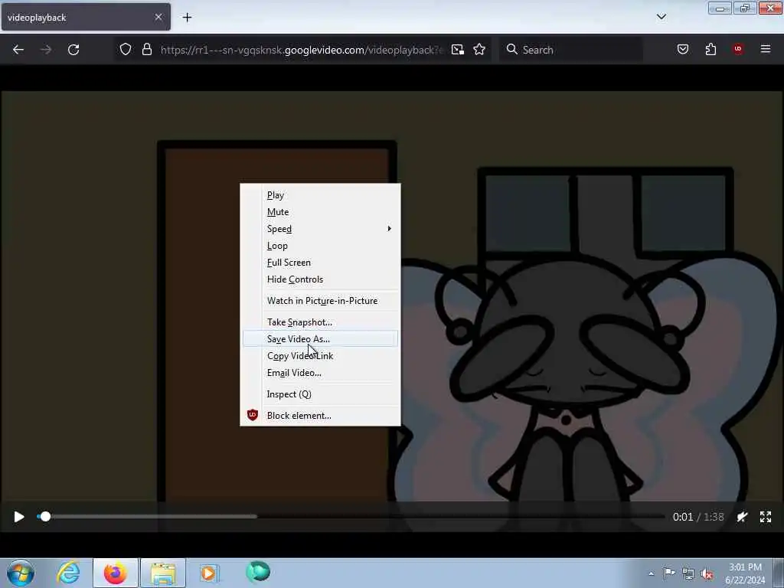Unmute the video via the speaker icon

[742, 517]
